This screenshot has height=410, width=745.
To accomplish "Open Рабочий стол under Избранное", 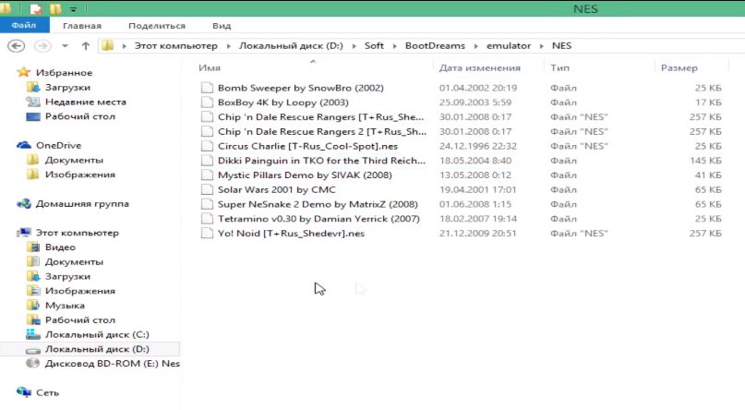I will [79, 116].
